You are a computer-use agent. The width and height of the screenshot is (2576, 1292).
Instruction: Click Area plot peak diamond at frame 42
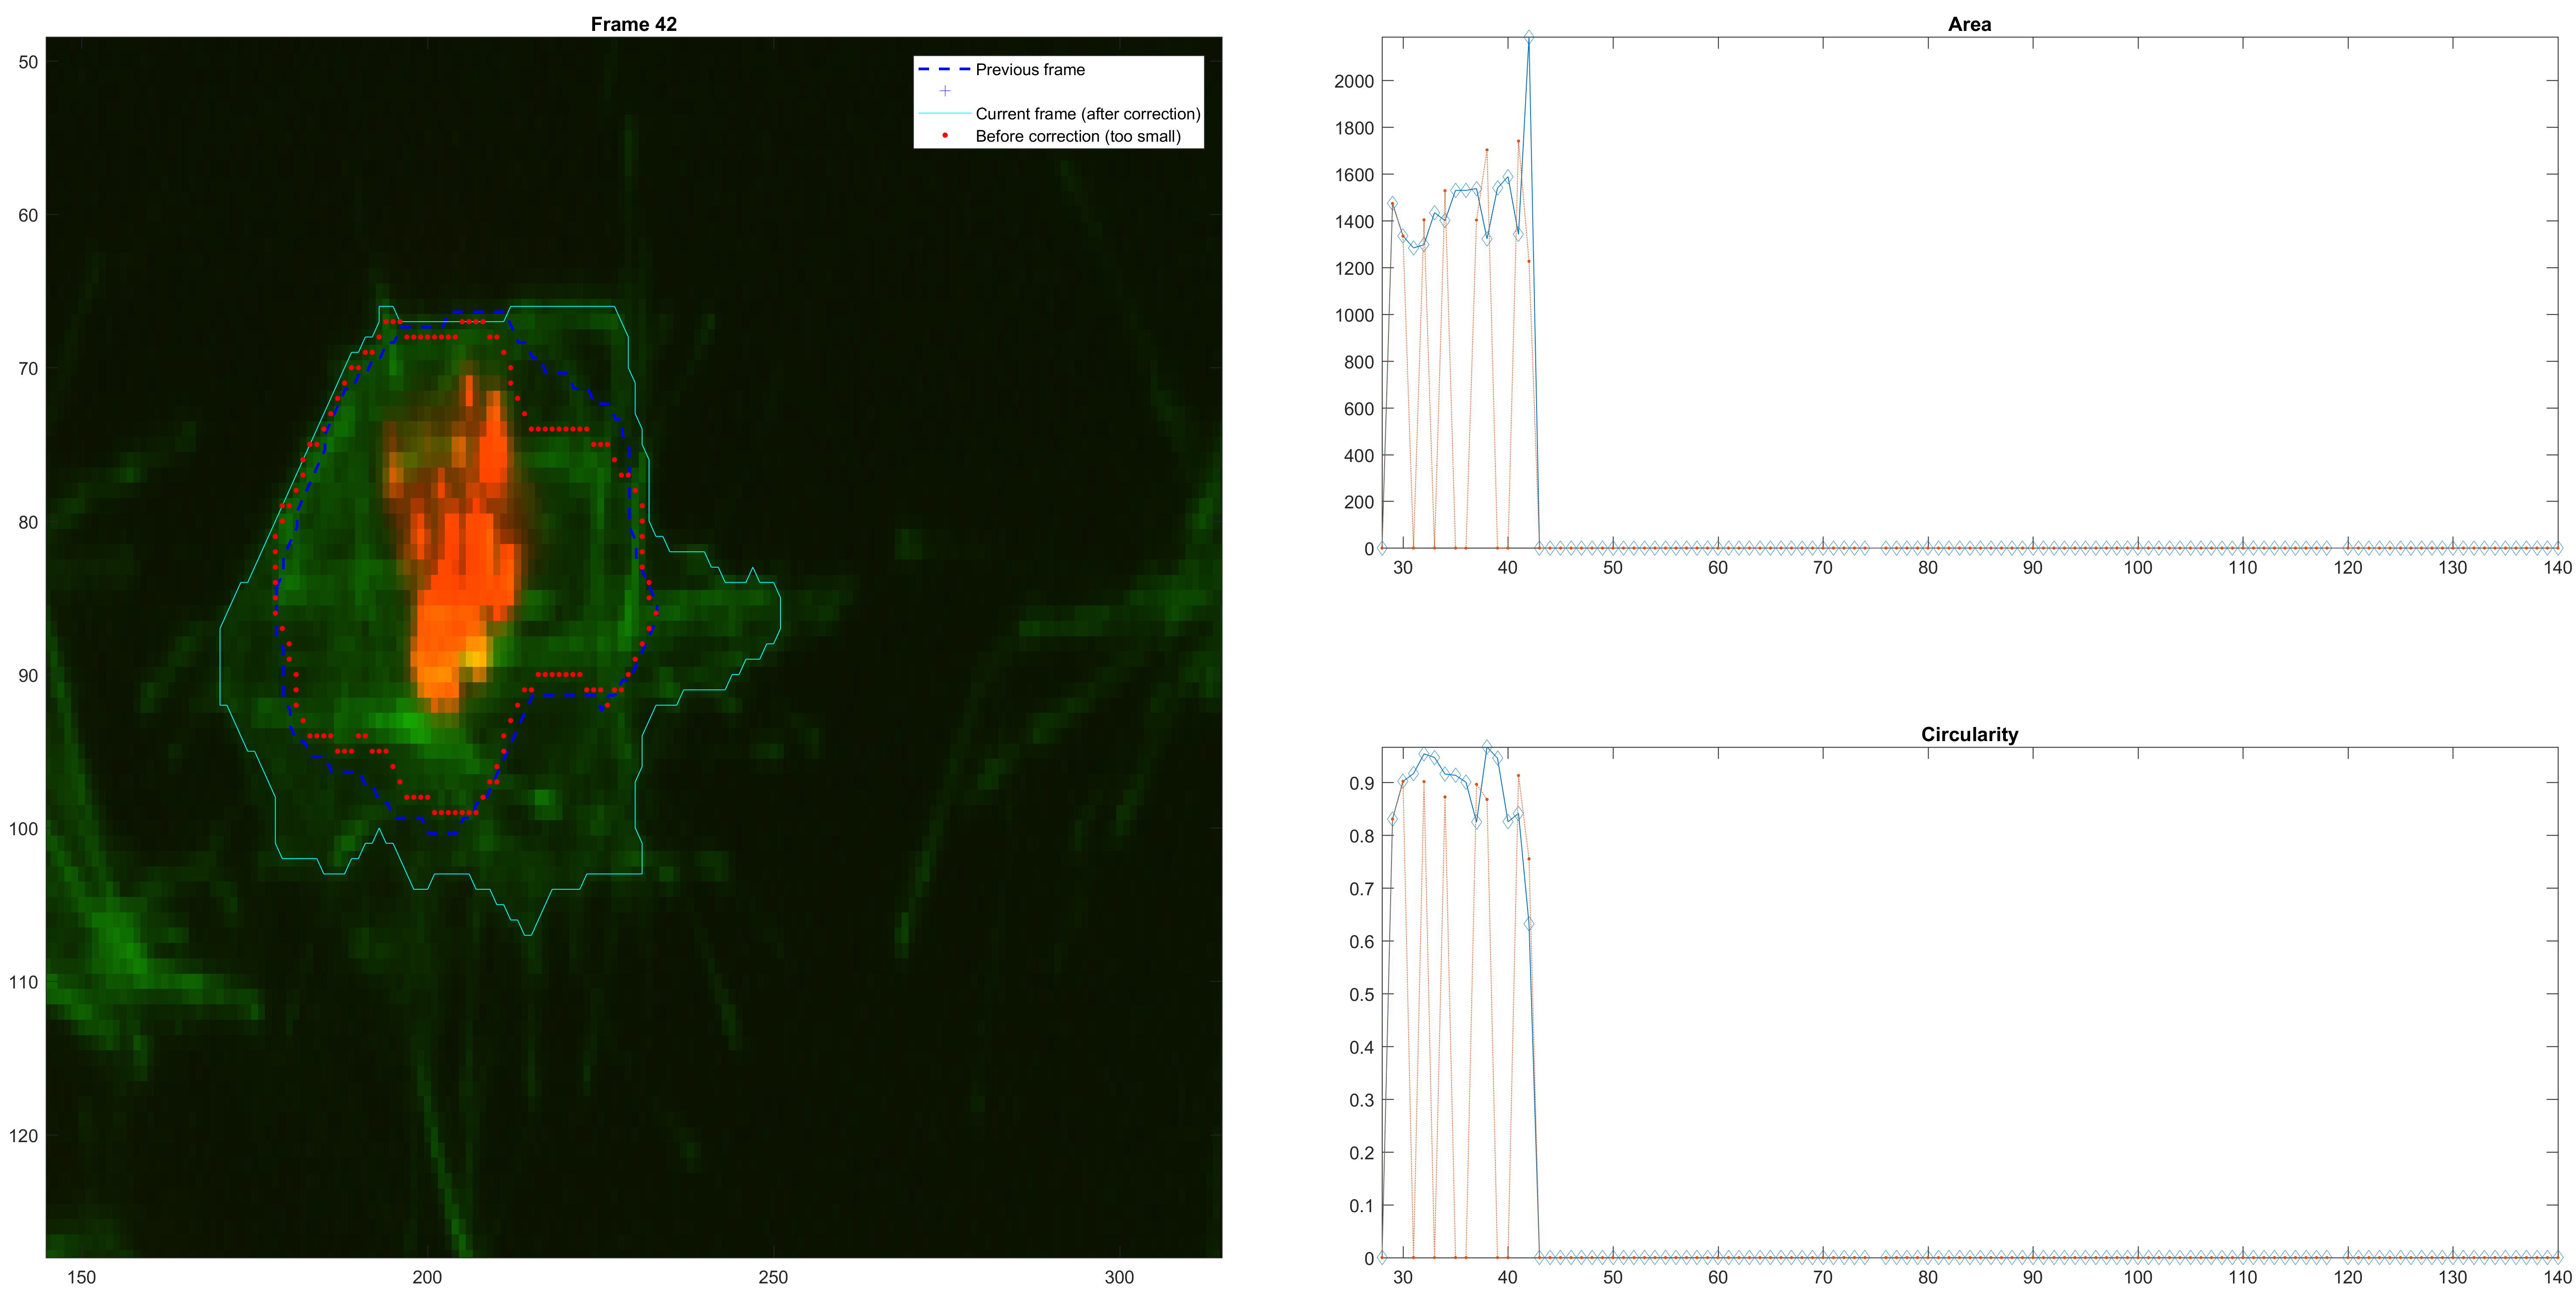1528,37
